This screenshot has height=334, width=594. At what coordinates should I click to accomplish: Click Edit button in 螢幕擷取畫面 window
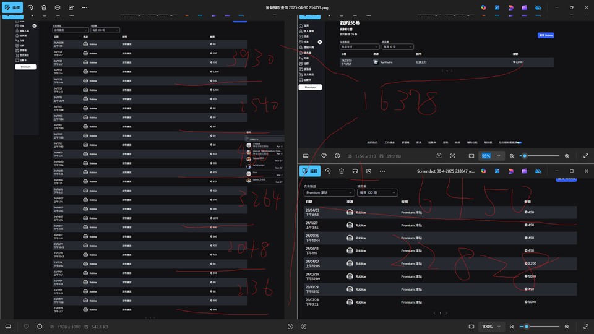(x=12, y=7)
